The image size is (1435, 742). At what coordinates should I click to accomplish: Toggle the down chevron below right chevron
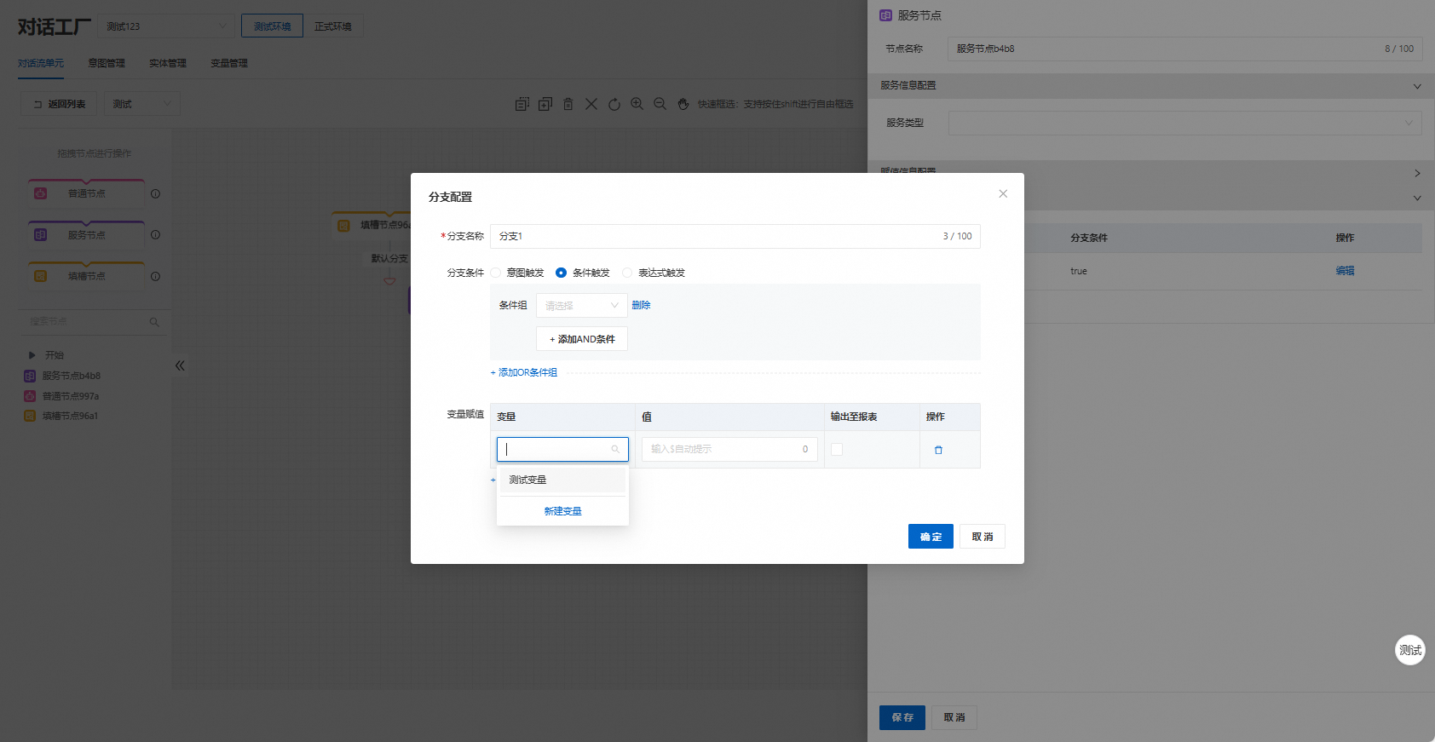pyautogui.click(x=1417, y=198)
